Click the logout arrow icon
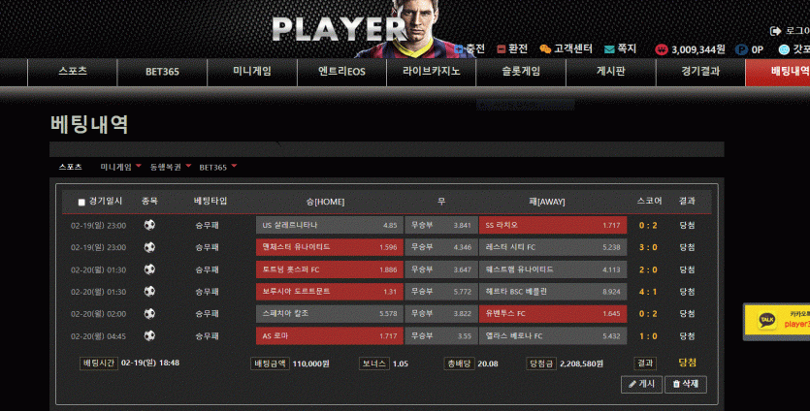Viewport: 810px width, 411px height. point(775,31)
